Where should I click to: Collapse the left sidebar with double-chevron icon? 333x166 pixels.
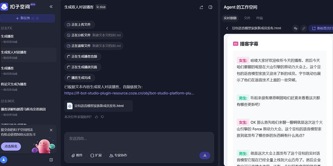pos(51,7)
